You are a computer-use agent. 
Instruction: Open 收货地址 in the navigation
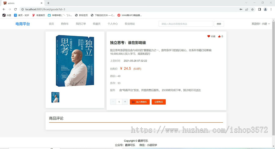click(x=130, y=24)
